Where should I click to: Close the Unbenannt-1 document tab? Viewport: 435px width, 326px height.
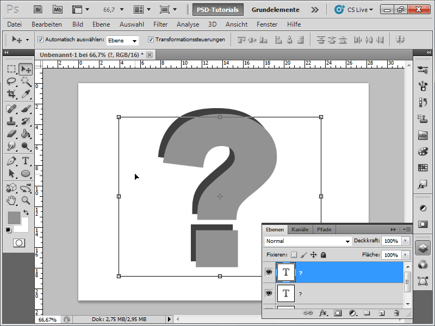150,55
